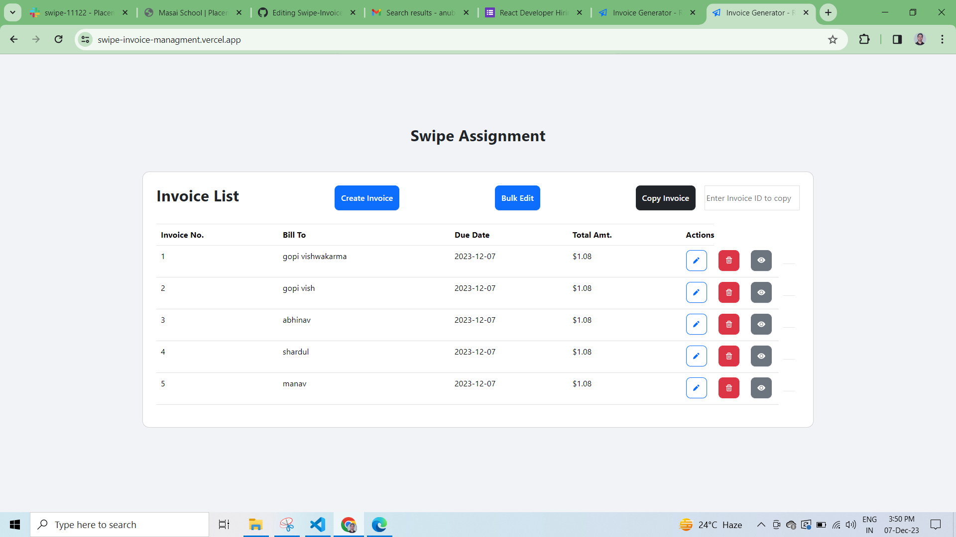Bookmark this page with the star

tap(833, 39)
